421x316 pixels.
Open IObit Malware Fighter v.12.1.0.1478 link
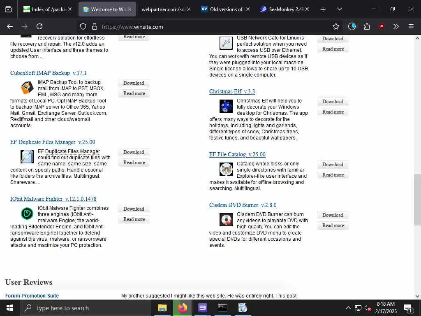(53, 199)
